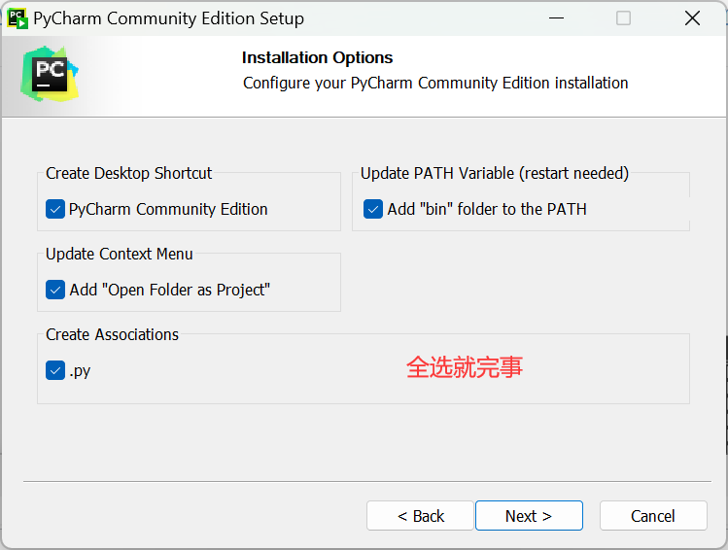Viewport: 728px width, 550px height.
Task: Uncheck PyCharm Community Edition desktop shortcut checkbox
Action: [x=55, y=209]
